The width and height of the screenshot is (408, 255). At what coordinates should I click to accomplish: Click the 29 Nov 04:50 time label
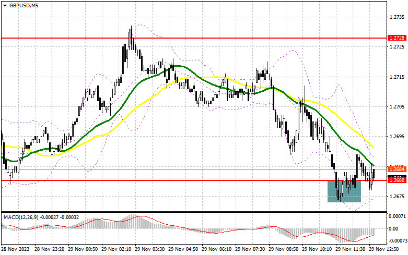click(183, 249)
